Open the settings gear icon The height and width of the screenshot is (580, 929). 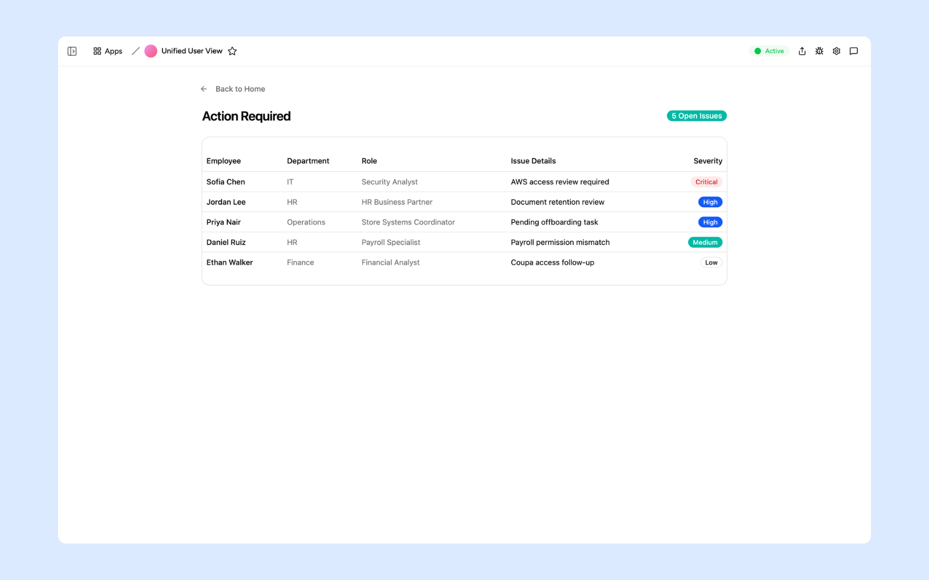pos(837,51)
